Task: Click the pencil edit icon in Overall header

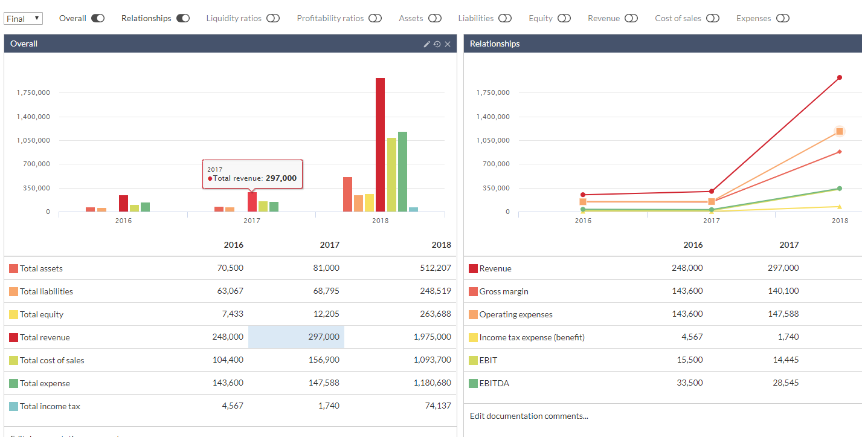Action: [x=427, y=44]
